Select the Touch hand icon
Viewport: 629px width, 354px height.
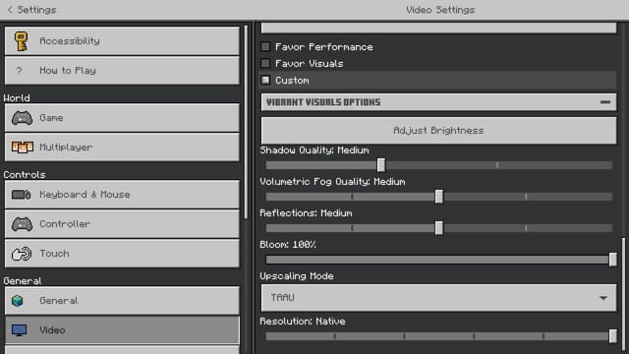point(22,254)
